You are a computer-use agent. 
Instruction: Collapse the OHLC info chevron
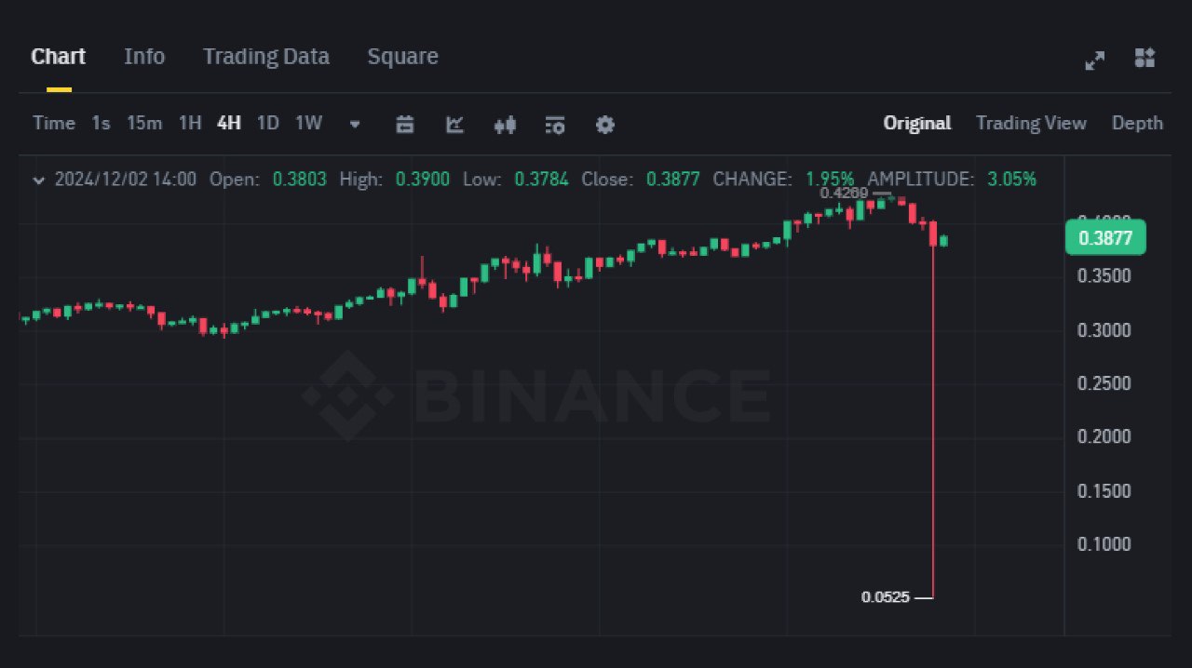pyautogui.click(x=38, y=180)
